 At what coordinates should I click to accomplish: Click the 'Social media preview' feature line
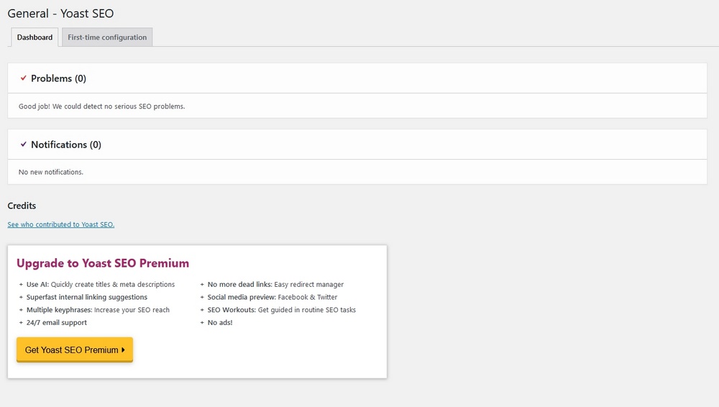click(x=273, y=297)
